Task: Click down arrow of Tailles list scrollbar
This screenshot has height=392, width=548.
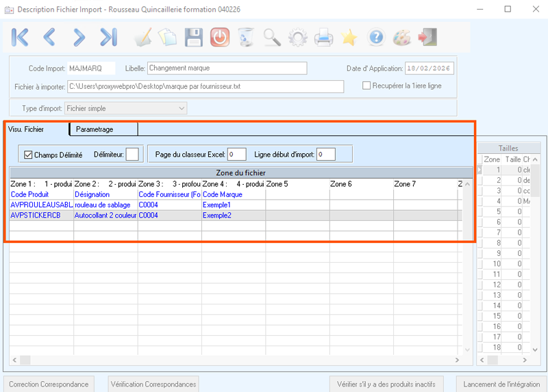Action: (535, 350)
